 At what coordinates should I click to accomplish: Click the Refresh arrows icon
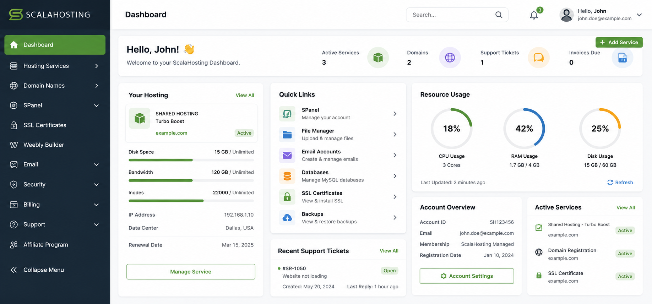(x=610, y=183)
